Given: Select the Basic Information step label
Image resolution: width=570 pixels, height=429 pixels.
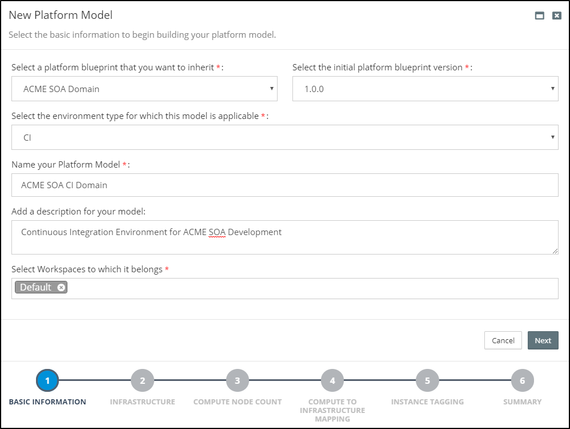Looking at the screenshot, I should pos(47,402).
